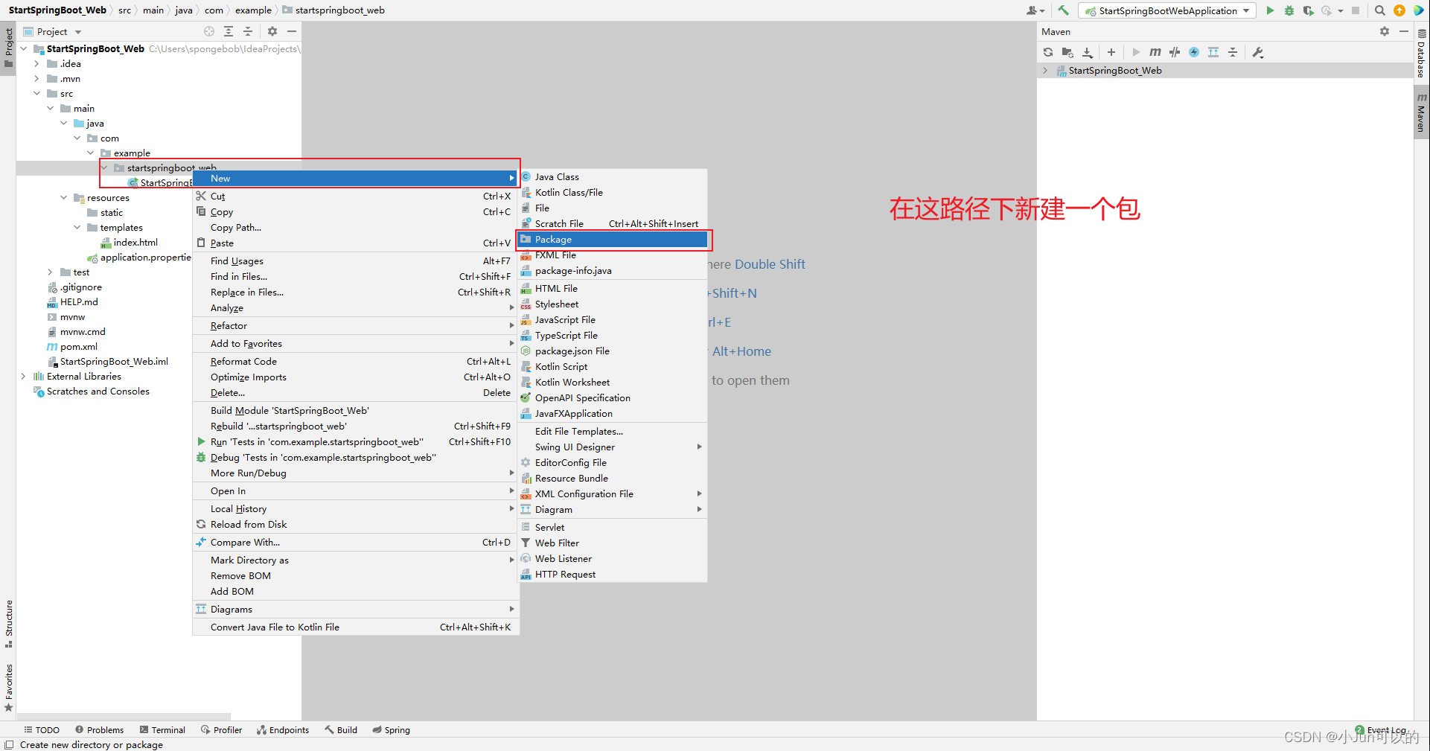The image size is (1430, 751).
Task: Open Maven panel gear options
Action: (1385, 31)
